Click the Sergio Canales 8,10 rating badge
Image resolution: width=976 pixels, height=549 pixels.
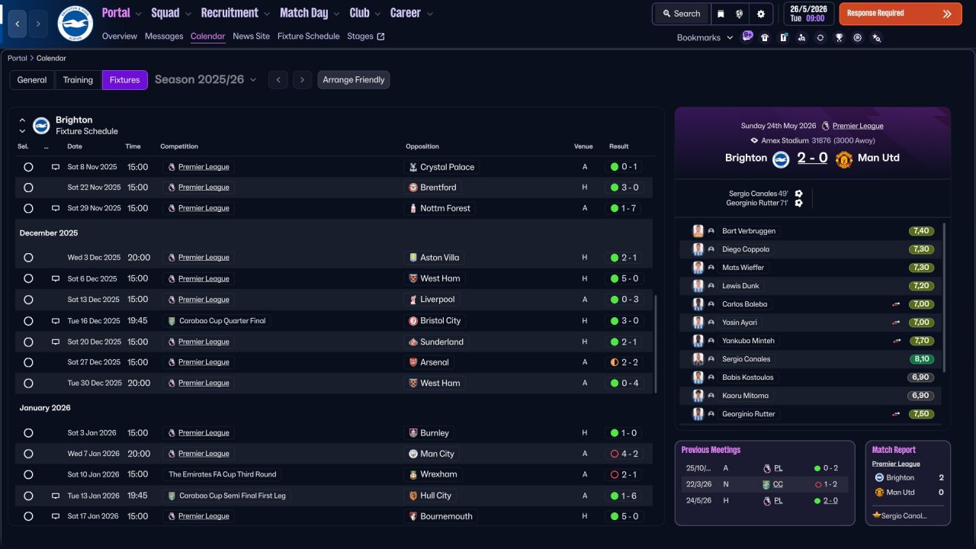tap(921, 359)
